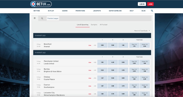
Task: Switch to Live & Upcoming tab
Action: pyautogui.click(x=83, y=25)
